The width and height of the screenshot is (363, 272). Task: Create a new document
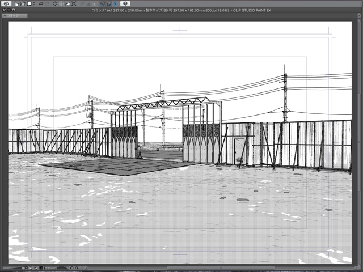pos(16,4)
